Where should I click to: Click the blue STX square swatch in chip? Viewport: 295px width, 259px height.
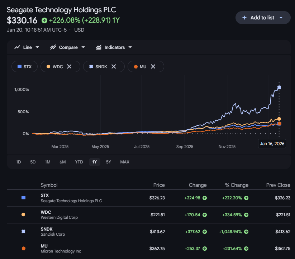[x=19, y=66]
